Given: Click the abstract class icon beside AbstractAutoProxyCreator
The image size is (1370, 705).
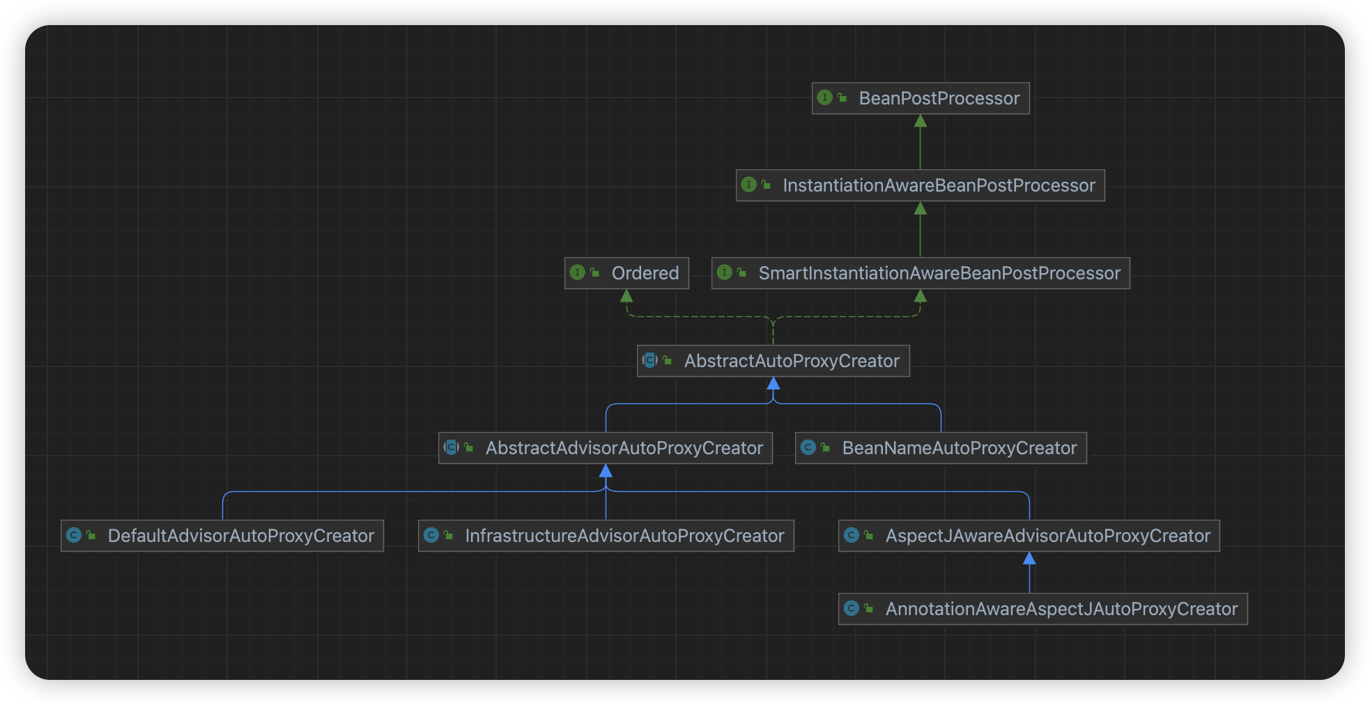Looking at the screenshot, I should pos(650,360).
